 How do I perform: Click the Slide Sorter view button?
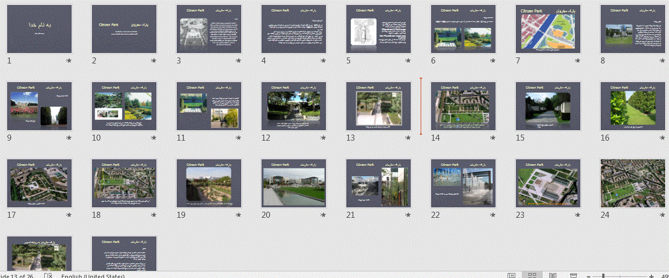click(x=532, y=275)
